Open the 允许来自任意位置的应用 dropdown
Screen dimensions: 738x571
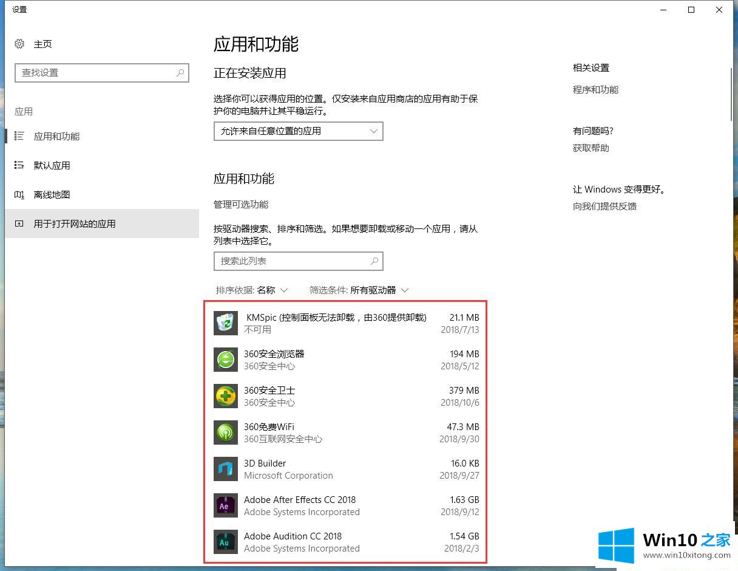tap(299, 131)
